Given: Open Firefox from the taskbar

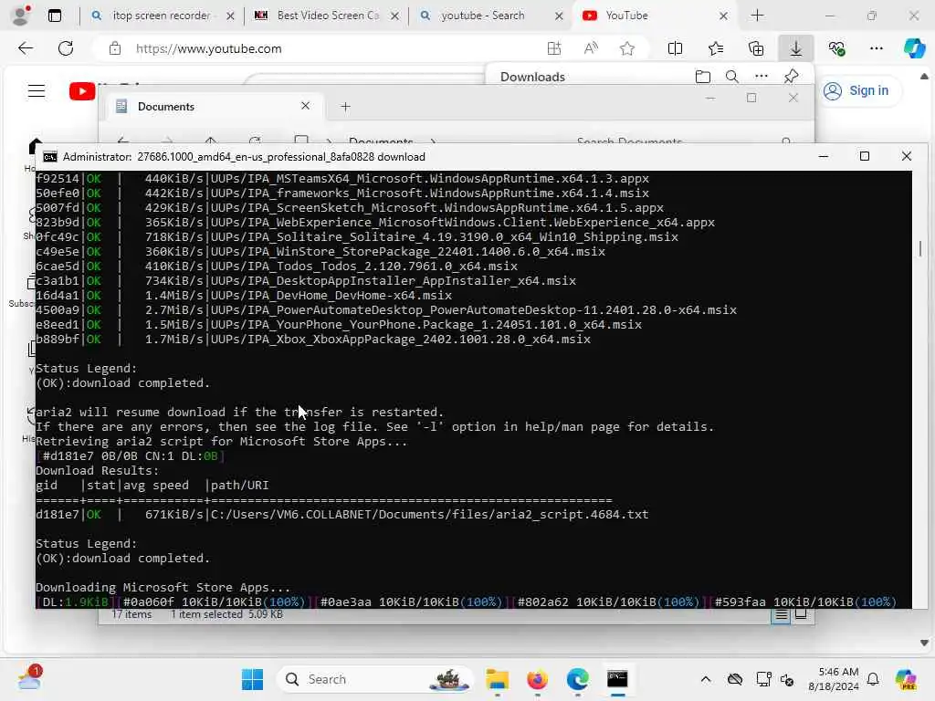Looking at the screenshot, I should pyautogui.click(x=537, y=679).
